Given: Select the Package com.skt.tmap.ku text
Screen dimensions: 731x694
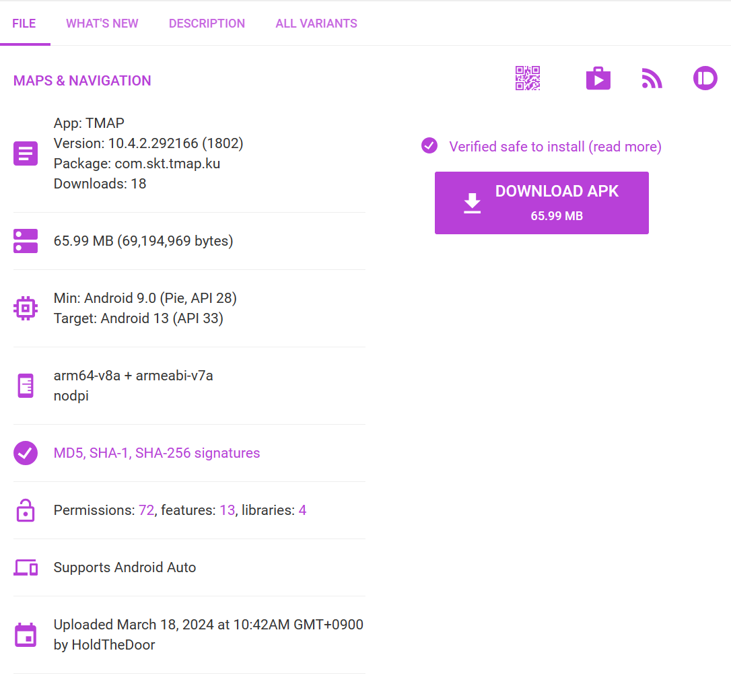Looking at the screenshot, I should tap(137, 164).
